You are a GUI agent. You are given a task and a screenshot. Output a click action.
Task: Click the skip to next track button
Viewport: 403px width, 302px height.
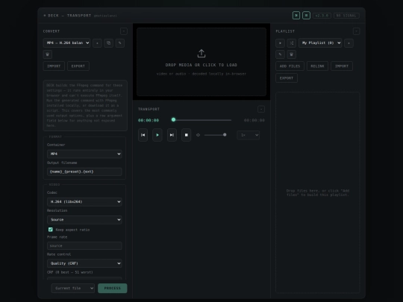coord(172,135)
